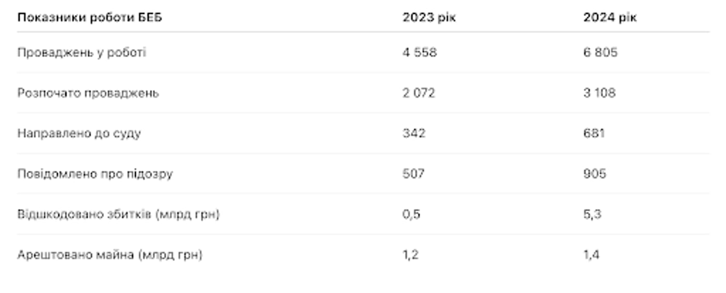Click the value 6 805 cell
The height and width of the screenshot is (293, 726).
(x=600, y=52)
